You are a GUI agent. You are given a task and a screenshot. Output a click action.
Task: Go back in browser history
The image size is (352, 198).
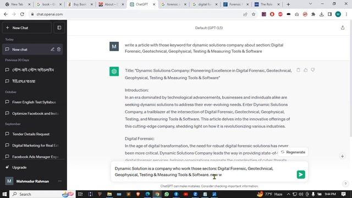click(x=5, y=14)
